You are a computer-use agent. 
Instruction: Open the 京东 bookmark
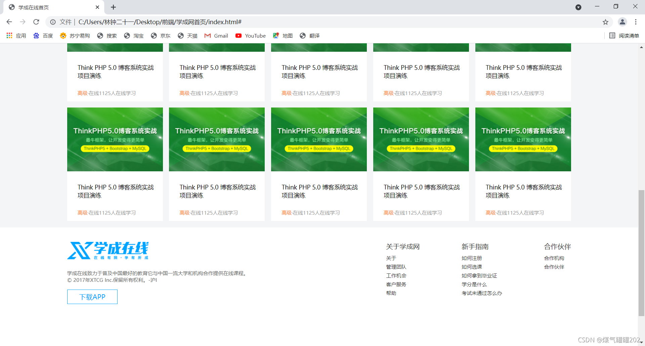pyautogui.click(x=161, y=36)
